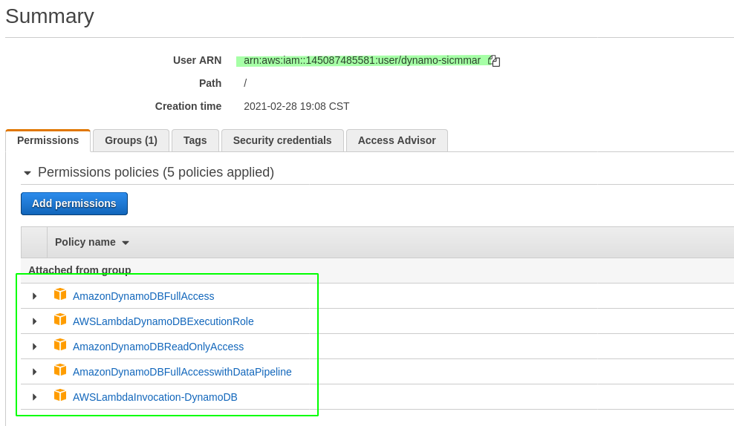Sort using the Policy name arrow
This screenshot has height=426, width=734.
pos(126,243)
